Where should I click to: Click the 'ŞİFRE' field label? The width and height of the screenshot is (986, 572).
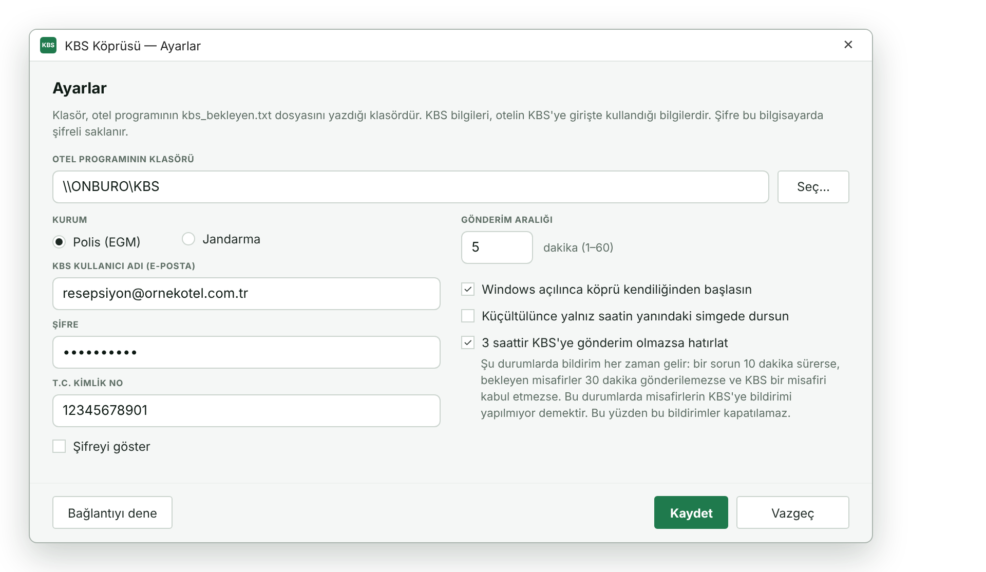pos(65,325)
